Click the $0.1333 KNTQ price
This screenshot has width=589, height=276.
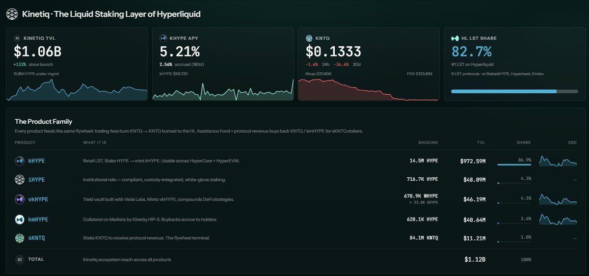[x=333, y=51]
